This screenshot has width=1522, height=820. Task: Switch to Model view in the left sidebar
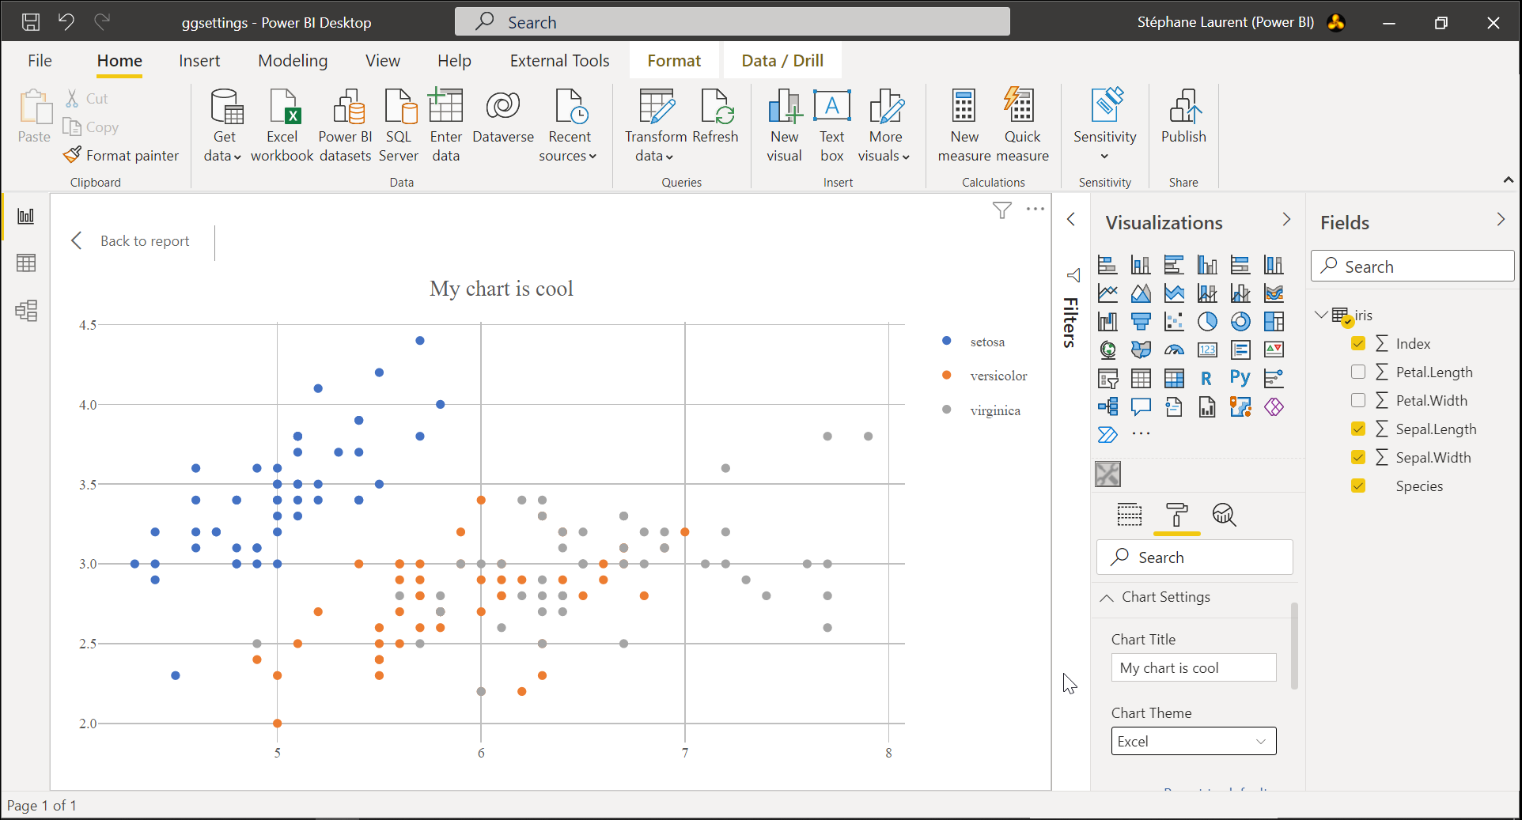click(26, 311)
